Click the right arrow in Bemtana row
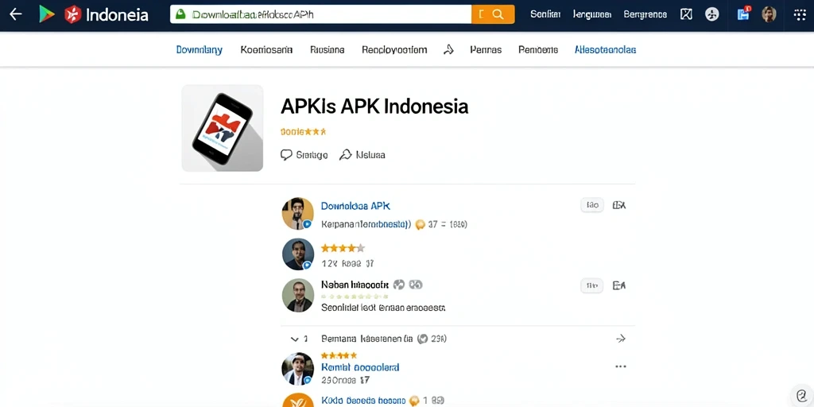 pos(620,339)
